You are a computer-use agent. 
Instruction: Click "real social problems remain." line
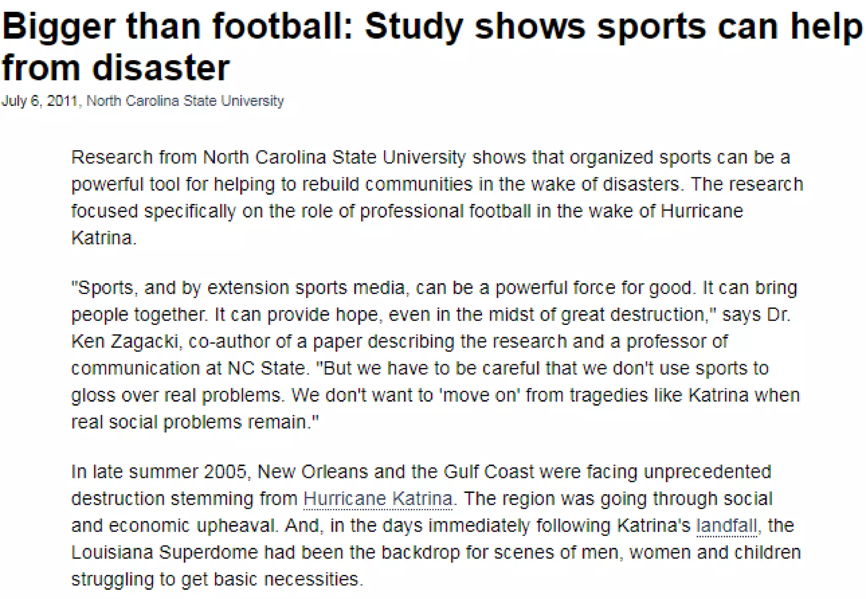point(195,422)
